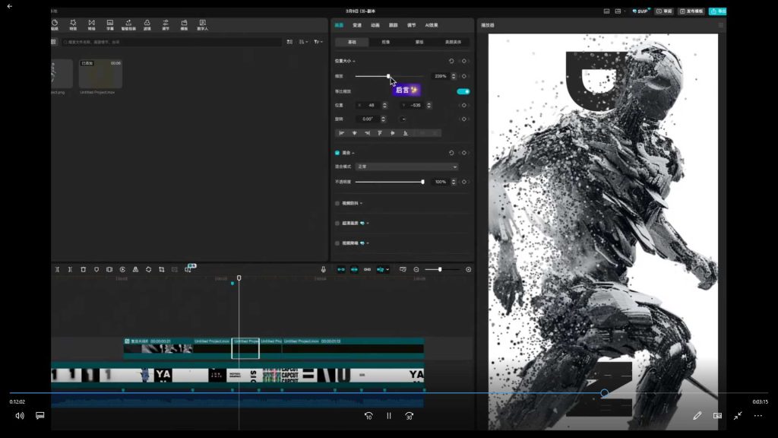The image size is (778, 438).
Task: Start voice recording with microphone icon
Action: point(323,269)
